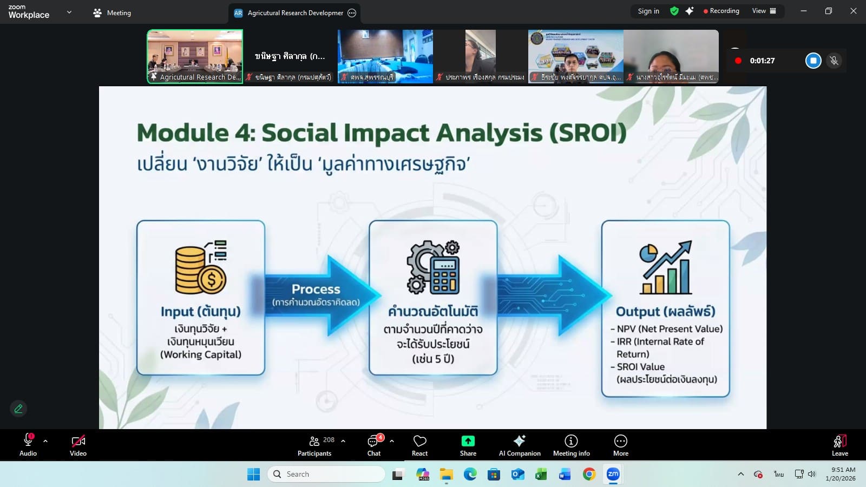
Task: Click the green Share screen icon
Action: [468, 442]
